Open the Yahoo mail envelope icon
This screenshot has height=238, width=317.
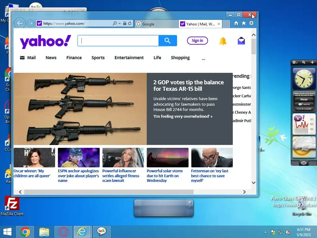pos(241,41)
